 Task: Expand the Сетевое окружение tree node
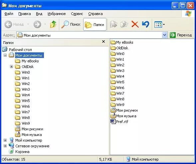[5, 146]
